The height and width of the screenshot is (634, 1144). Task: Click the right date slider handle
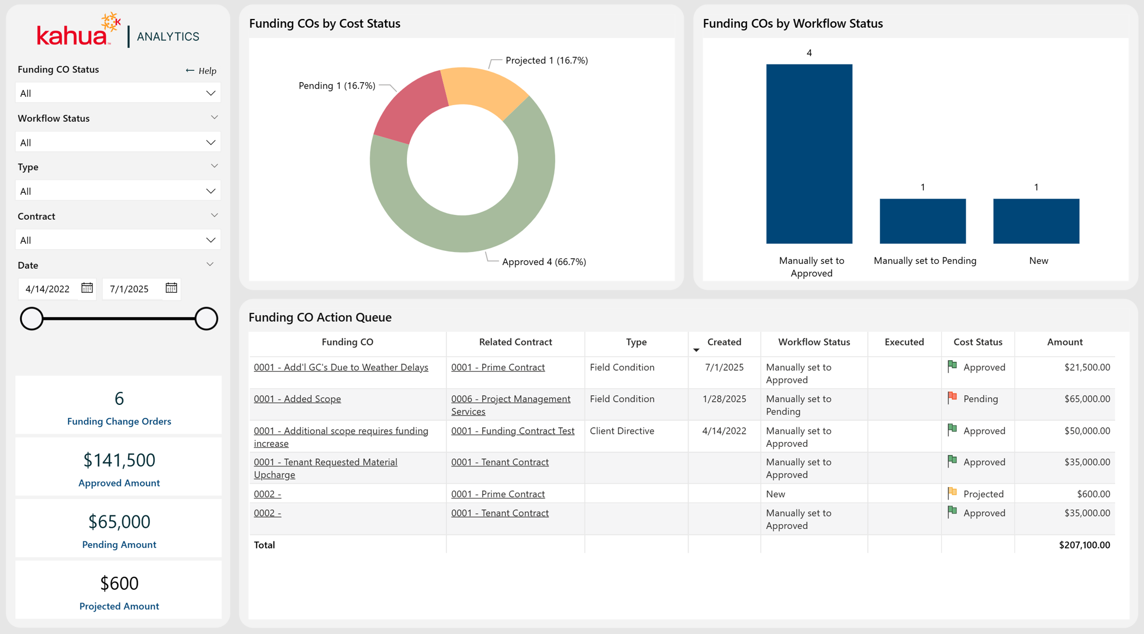(206, 318)
